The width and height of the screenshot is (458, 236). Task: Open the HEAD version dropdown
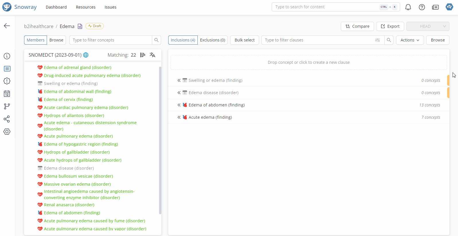(x=428, y=26)
